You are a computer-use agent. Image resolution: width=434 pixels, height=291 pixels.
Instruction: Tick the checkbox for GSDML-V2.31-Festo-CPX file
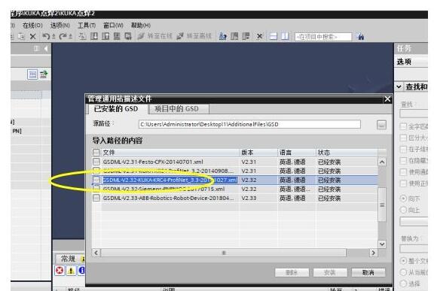(x=96, y=162)
